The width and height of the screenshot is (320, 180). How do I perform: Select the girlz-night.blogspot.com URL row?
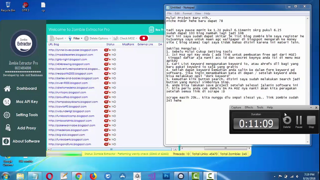(68, 59)
